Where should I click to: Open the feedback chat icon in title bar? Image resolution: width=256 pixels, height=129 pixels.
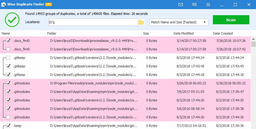click(194, 5)
